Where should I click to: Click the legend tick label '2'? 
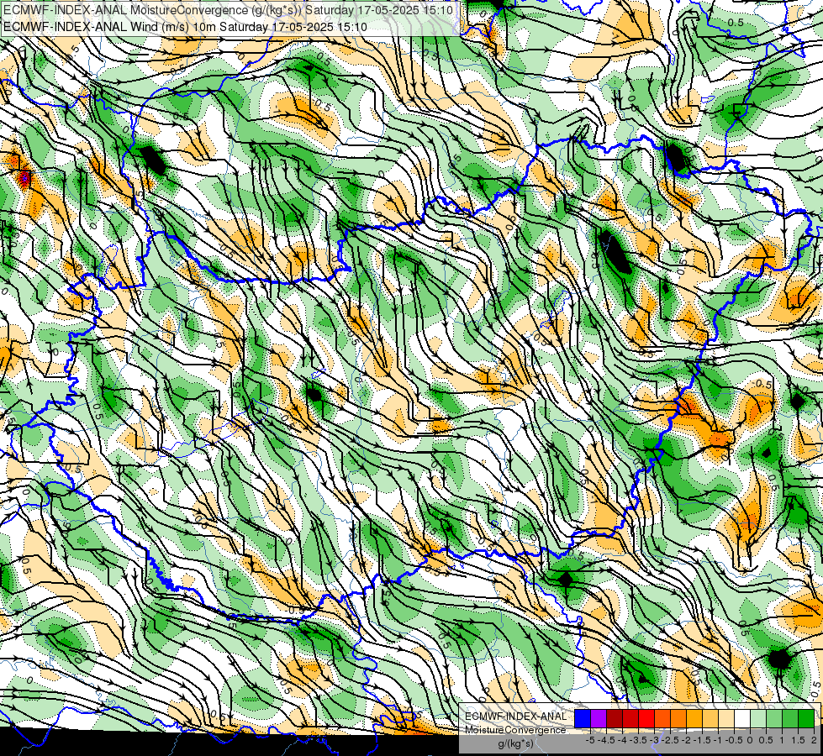[814, 740]
